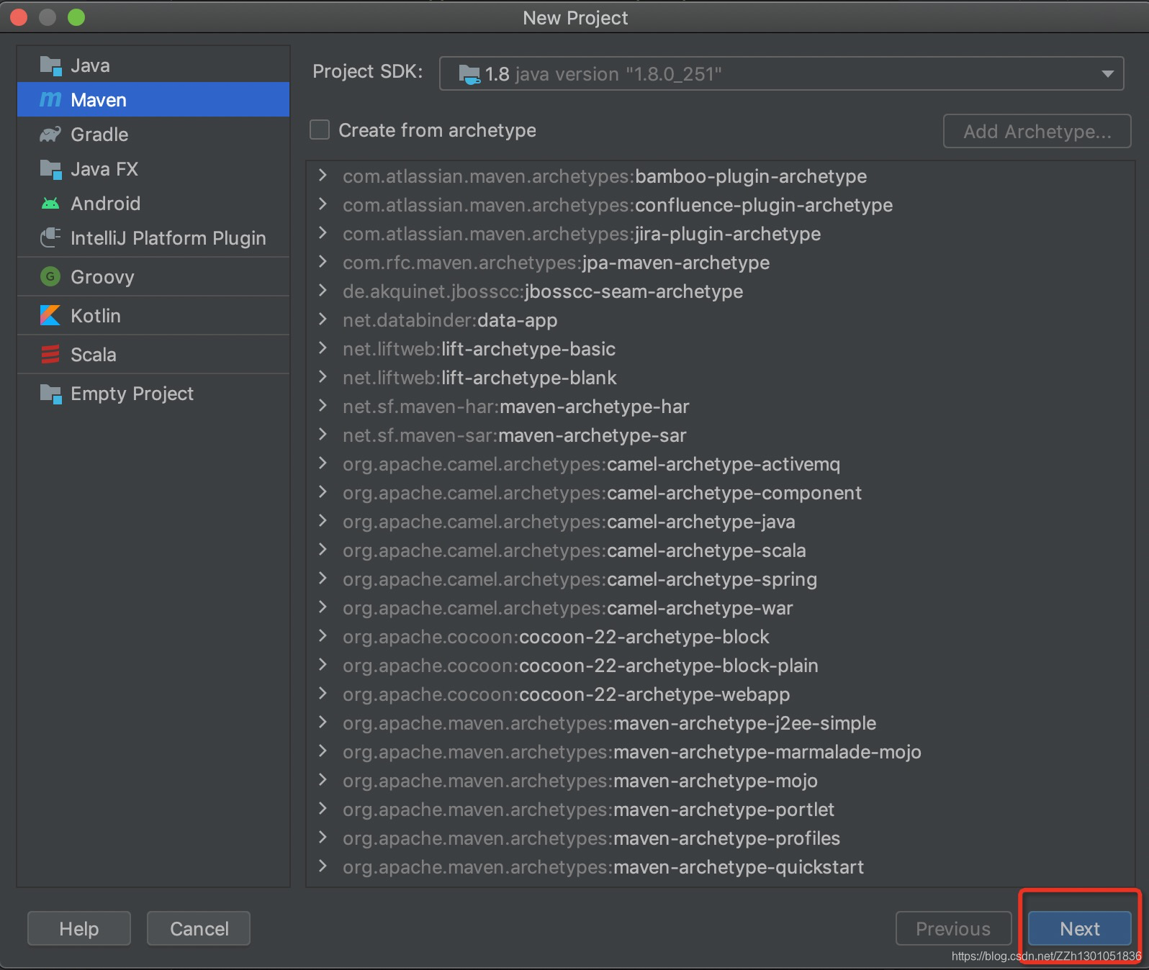Select Kotlin project type
Viewport: 1149px width, 970px height.
(153, 315)
